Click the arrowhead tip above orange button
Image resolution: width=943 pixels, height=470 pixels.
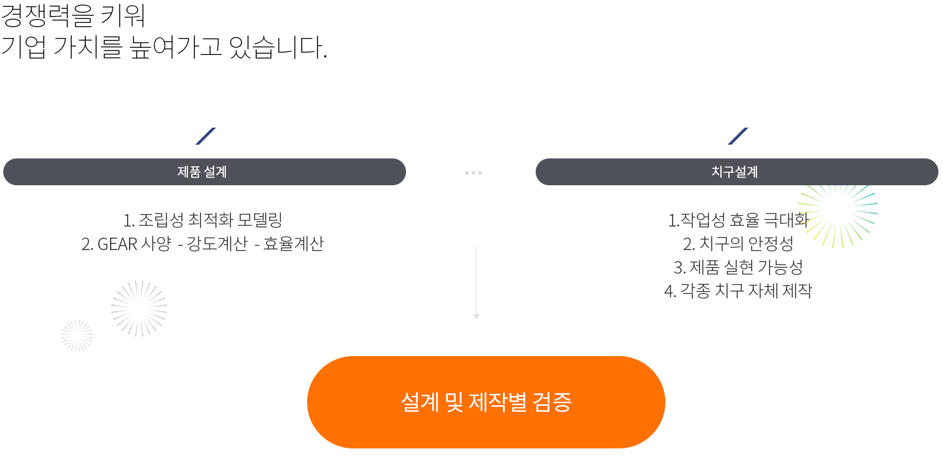476,317
